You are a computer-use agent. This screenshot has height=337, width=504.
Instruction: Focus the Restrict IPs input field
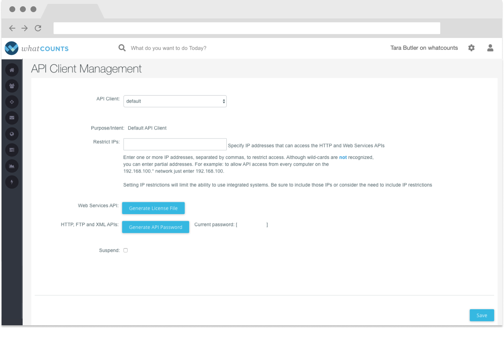coord(175,144)
